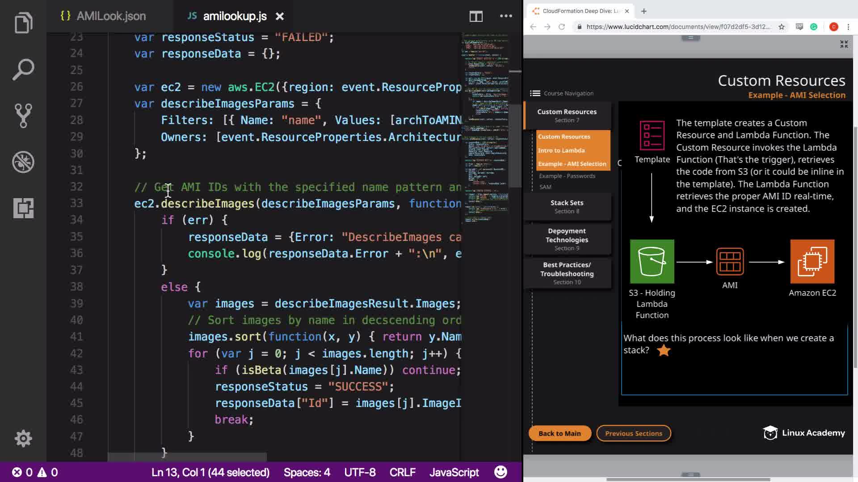
Task: Expand Best Practices/Troubleshooting Section 10
Action: click(x=567, y=273)
